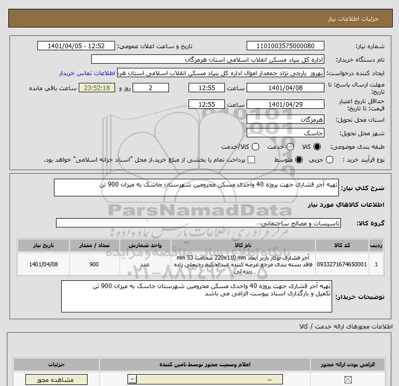Click the need date cell 1401/04/08

pos(43,264)
